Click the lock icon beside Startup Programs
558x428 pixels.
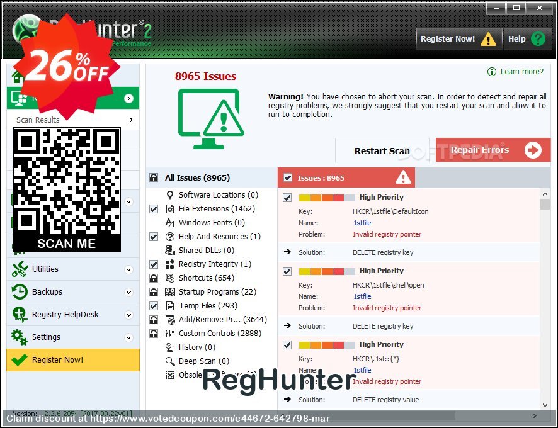154,292
